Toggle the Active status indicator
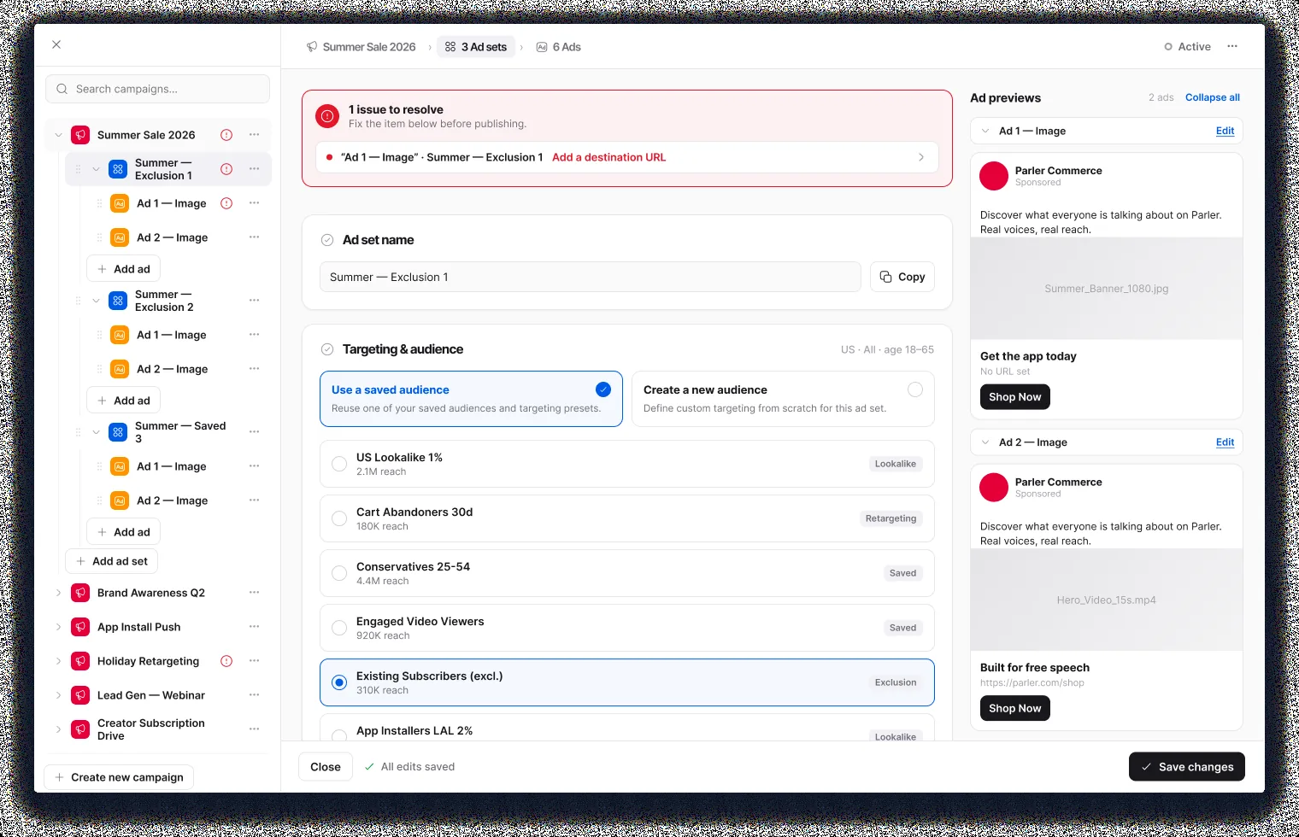 (1188, 47)
